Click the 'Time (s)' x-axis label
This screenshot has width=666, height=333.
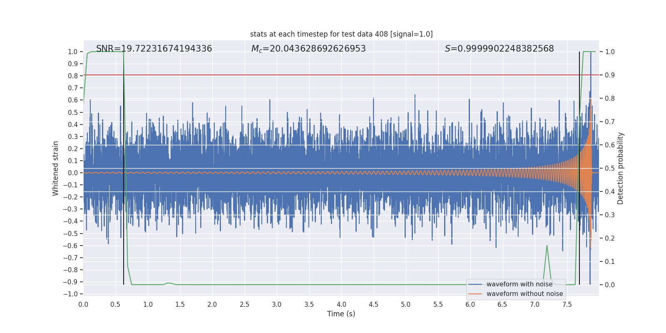point(341,314)
